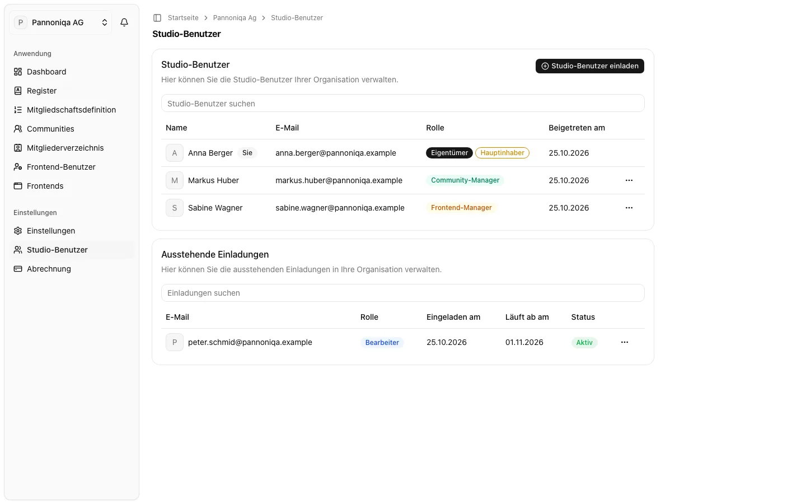
Task: Go to Startseite breadcrumb
Action: (183, 18)
